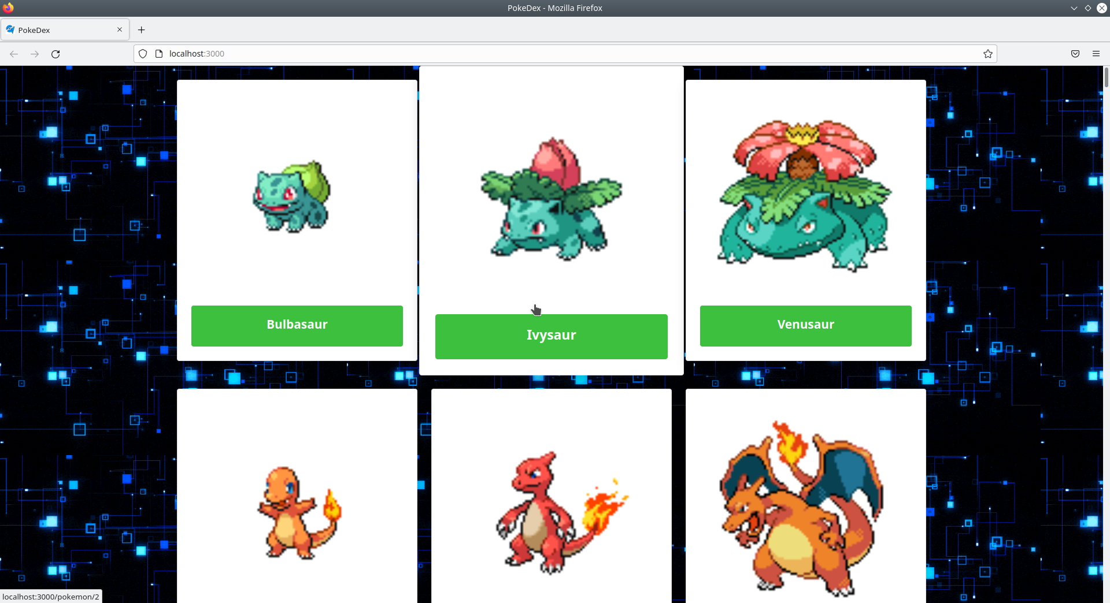
Task: Focus the localhost:3000 address bar
Action: [x=565, y=54]
